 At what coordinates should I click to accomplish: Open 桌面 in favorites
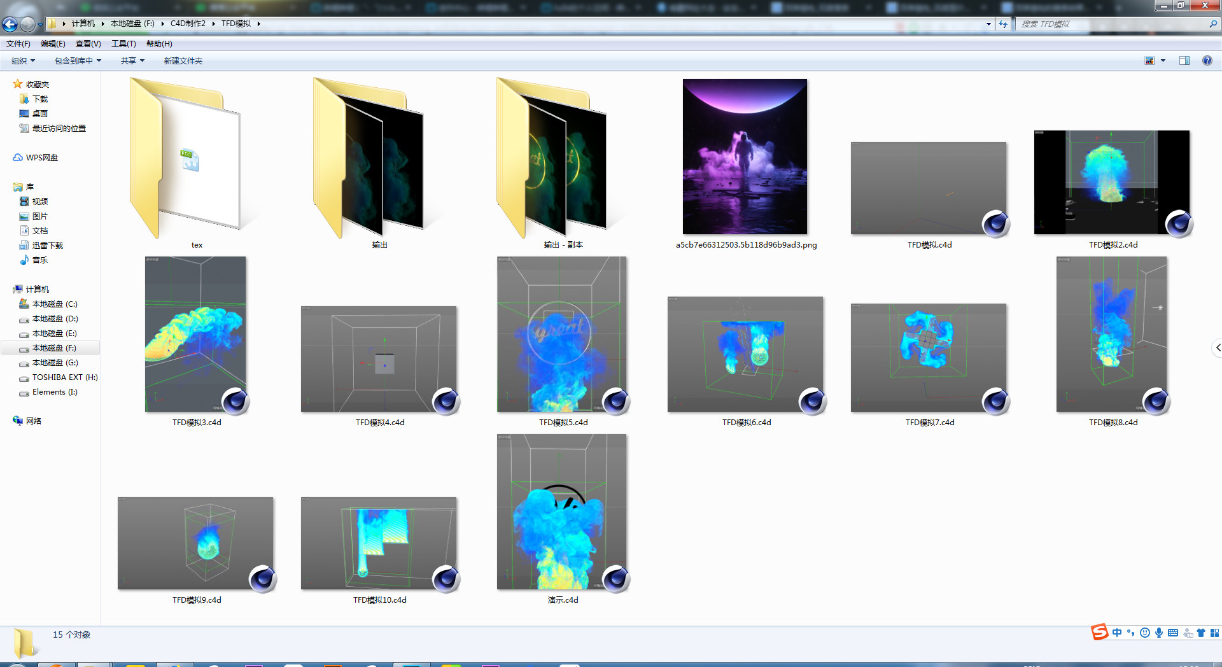pos(40,113)
